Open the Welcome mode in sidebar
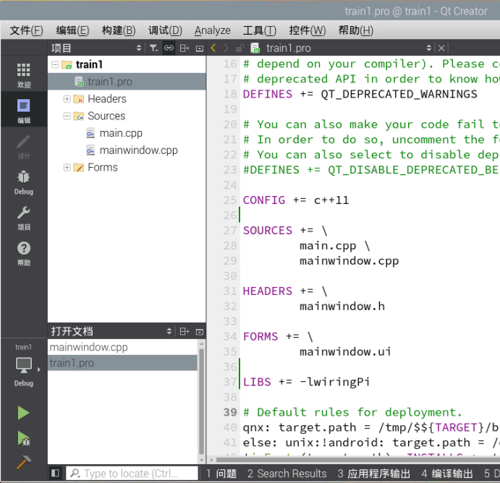The image size is (500, 483). [x=24, y=75]
